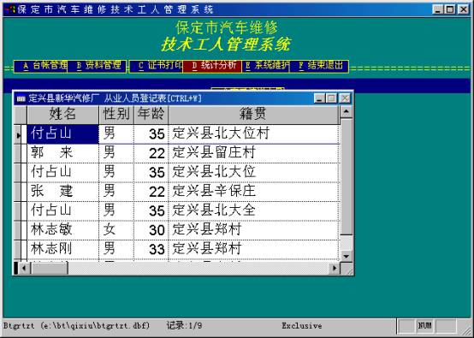Click the browse window table icon in title bar

[x=21, y=98]
